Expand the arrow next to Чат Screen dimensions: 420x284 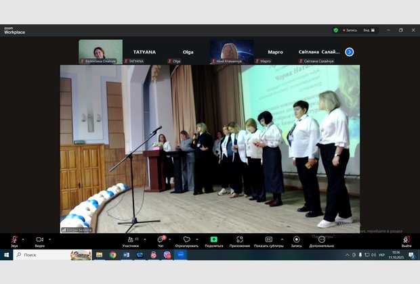[x=169, y=239]
